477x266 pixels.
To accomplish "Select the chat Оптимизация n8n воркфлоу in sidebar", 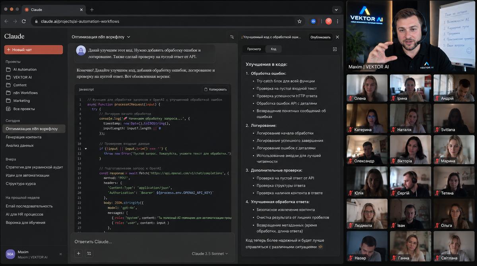I will [x=34, y=129].
